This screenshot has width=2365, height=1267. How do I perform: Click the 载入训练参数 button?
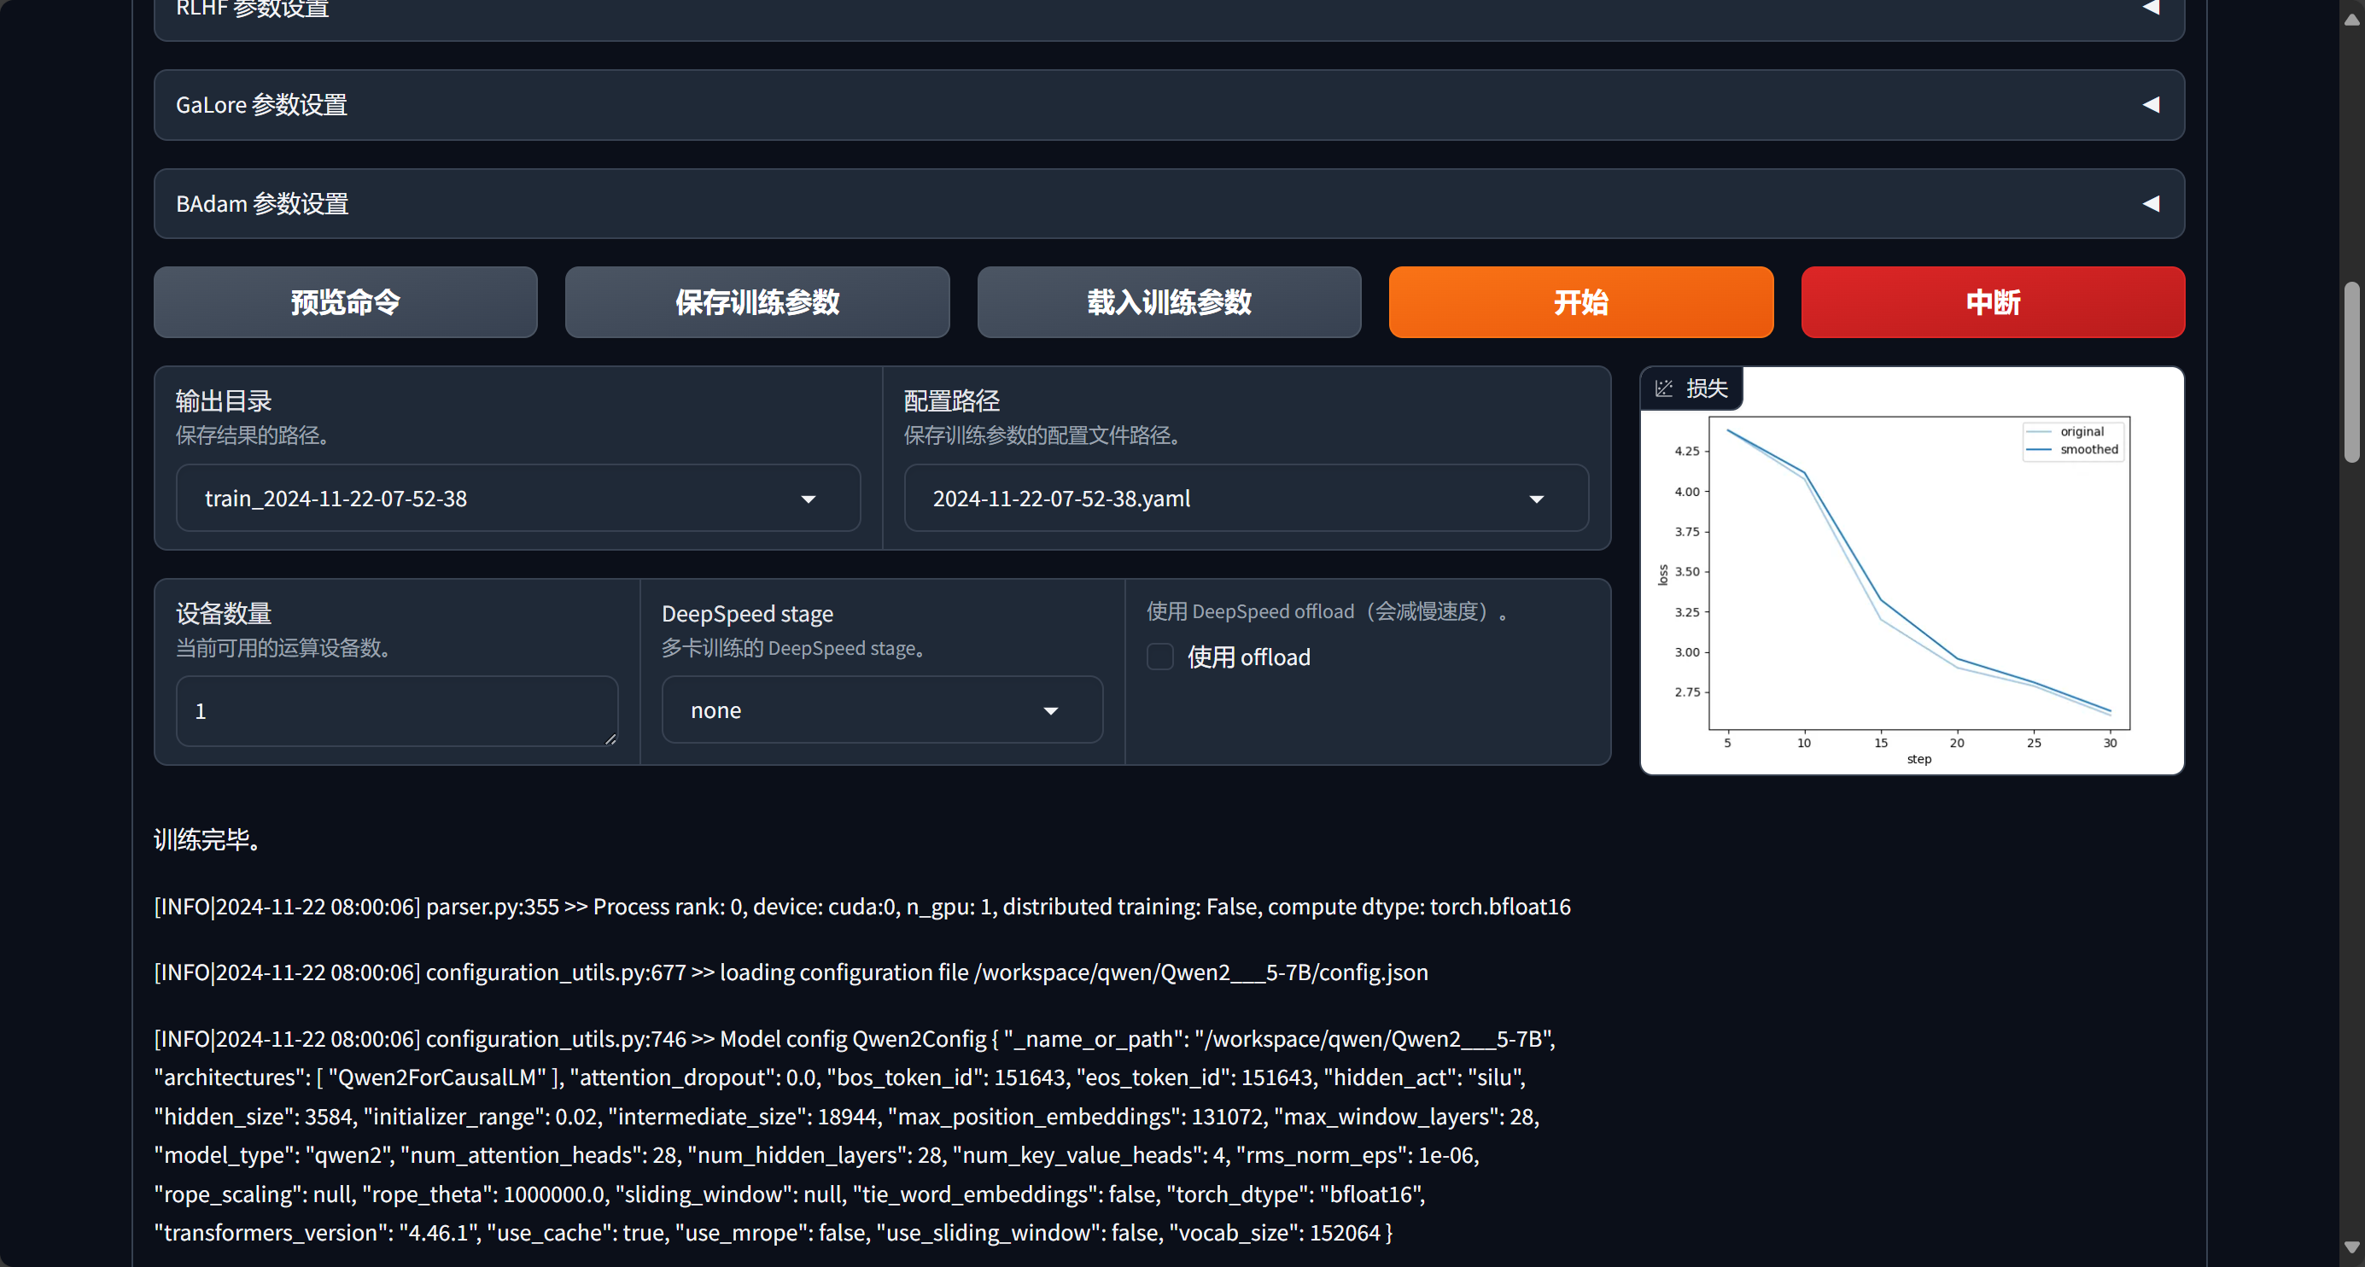[1169, 302]
